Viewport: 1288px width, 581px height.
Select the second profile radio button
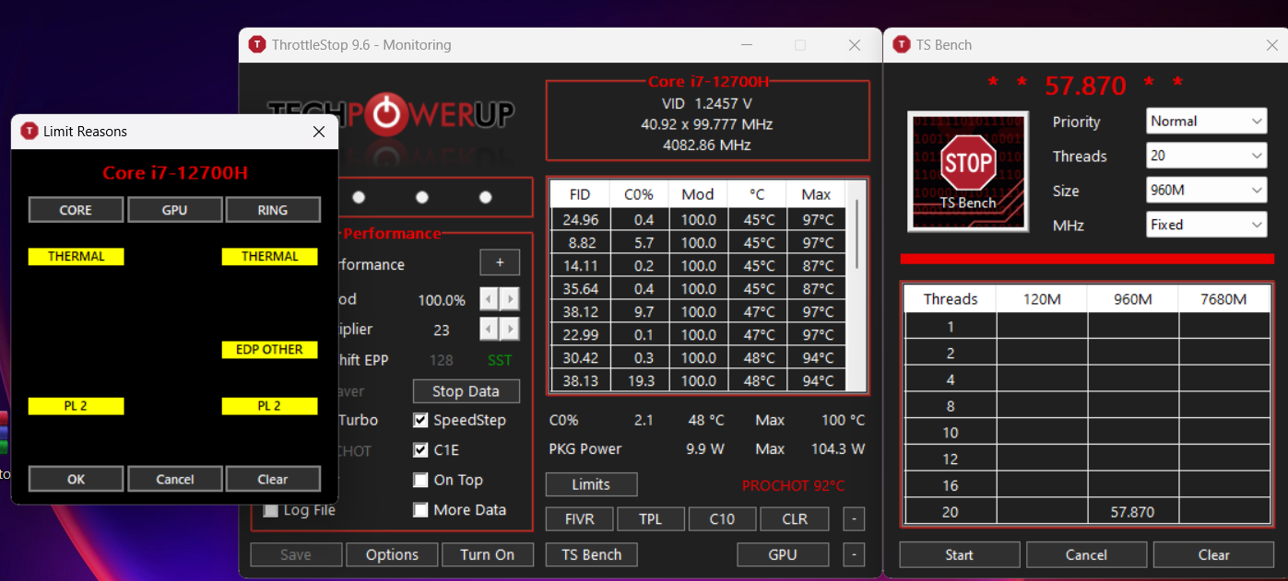(359, 197)
